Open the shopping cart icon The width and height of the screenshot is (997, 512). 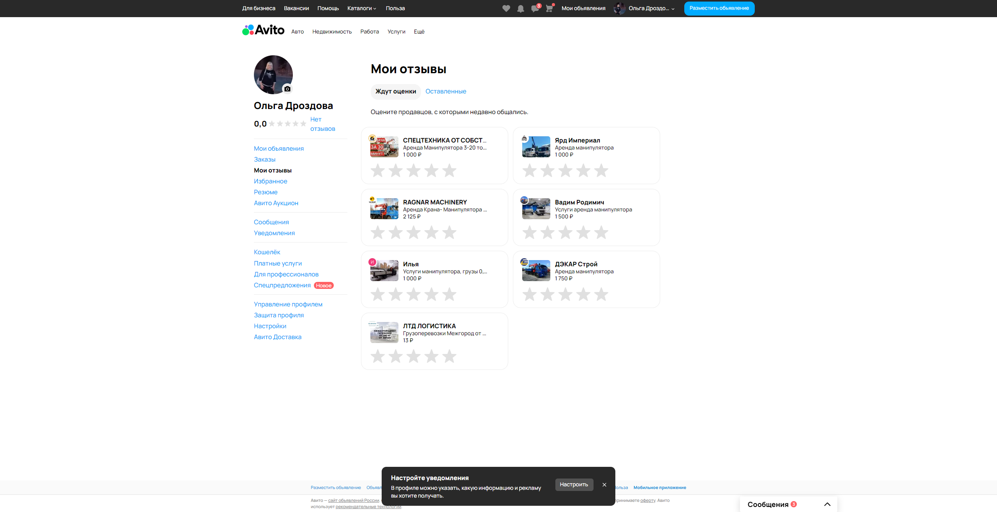[x=549, y=9]
